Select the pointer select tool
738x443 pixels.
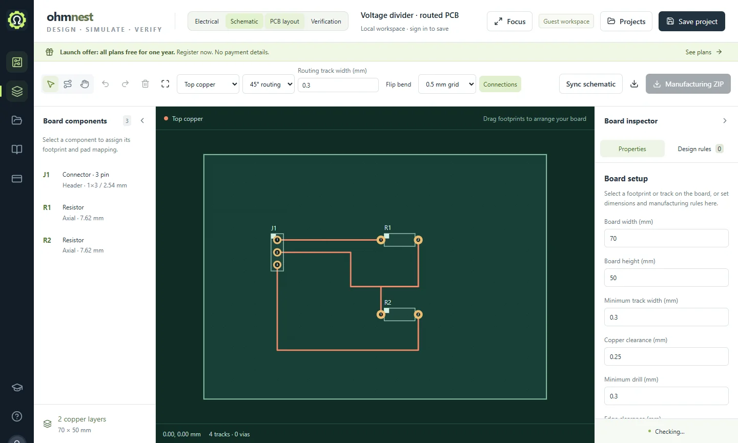point(51,84)
